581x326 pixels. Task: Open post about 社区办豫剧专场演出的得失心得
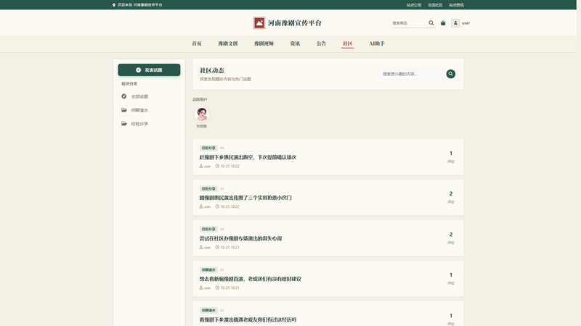pos(240,238)
